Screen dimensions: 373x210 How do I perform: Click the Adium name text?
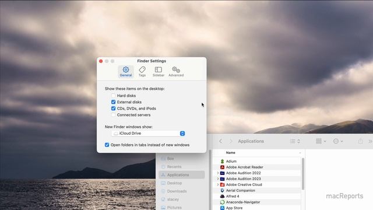[231, 161]
